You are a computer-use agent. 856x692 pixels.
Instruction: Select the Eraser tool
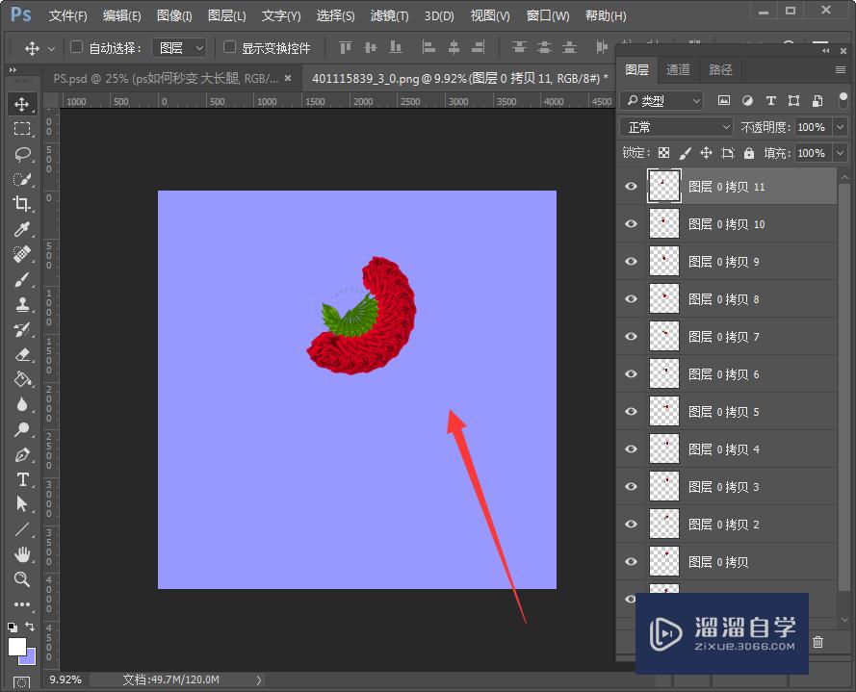(22, 355)
